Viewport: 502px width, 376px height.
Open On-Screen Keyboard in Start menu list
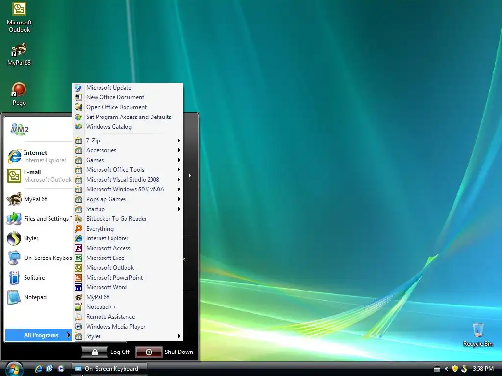click(x=38, y=258)
